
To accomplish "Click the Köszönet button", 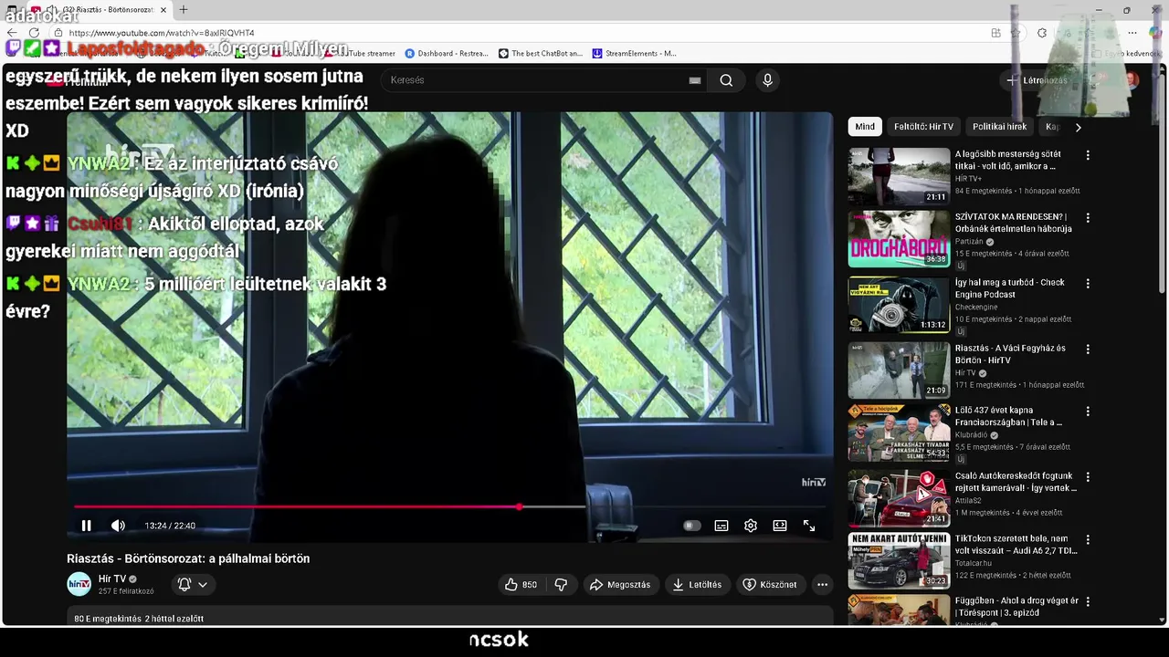I will coord(770,584).
